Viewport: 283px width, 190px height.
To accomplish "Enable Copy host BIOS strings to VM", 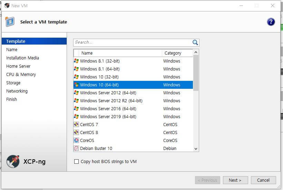I will [x=77, y=161].
